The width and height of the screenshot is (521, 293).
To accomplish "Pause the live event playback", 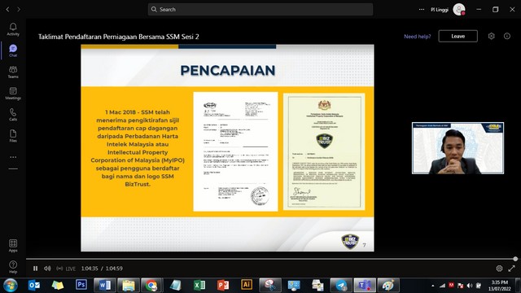I will click(x=35, y=269).
